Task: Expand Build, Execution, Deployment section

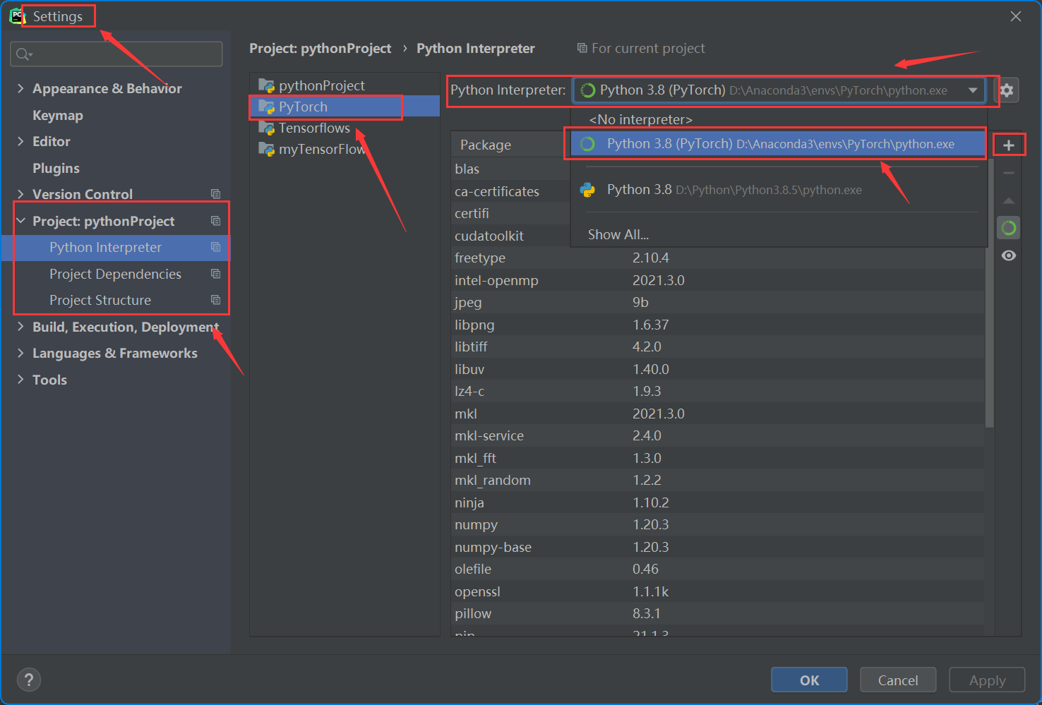Action: point(20,327)
